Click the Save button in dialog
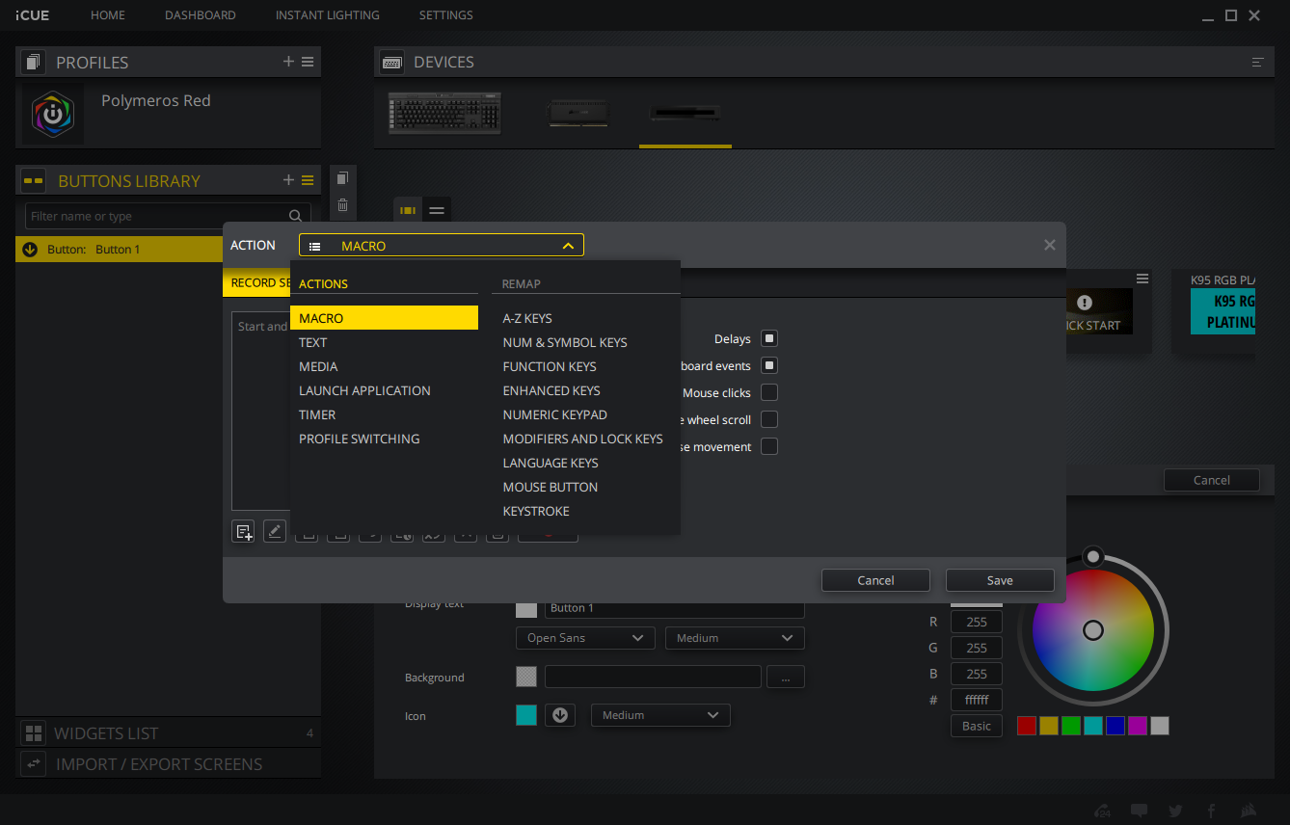1290x825 pixels. 1000,580
